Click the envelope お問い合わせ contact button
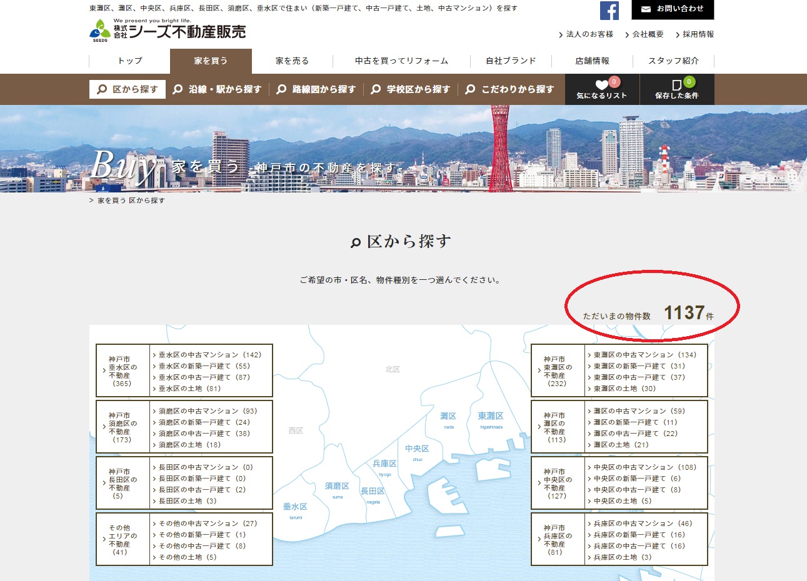The width and height of the screenshot is (807, 581). point(673,9)
